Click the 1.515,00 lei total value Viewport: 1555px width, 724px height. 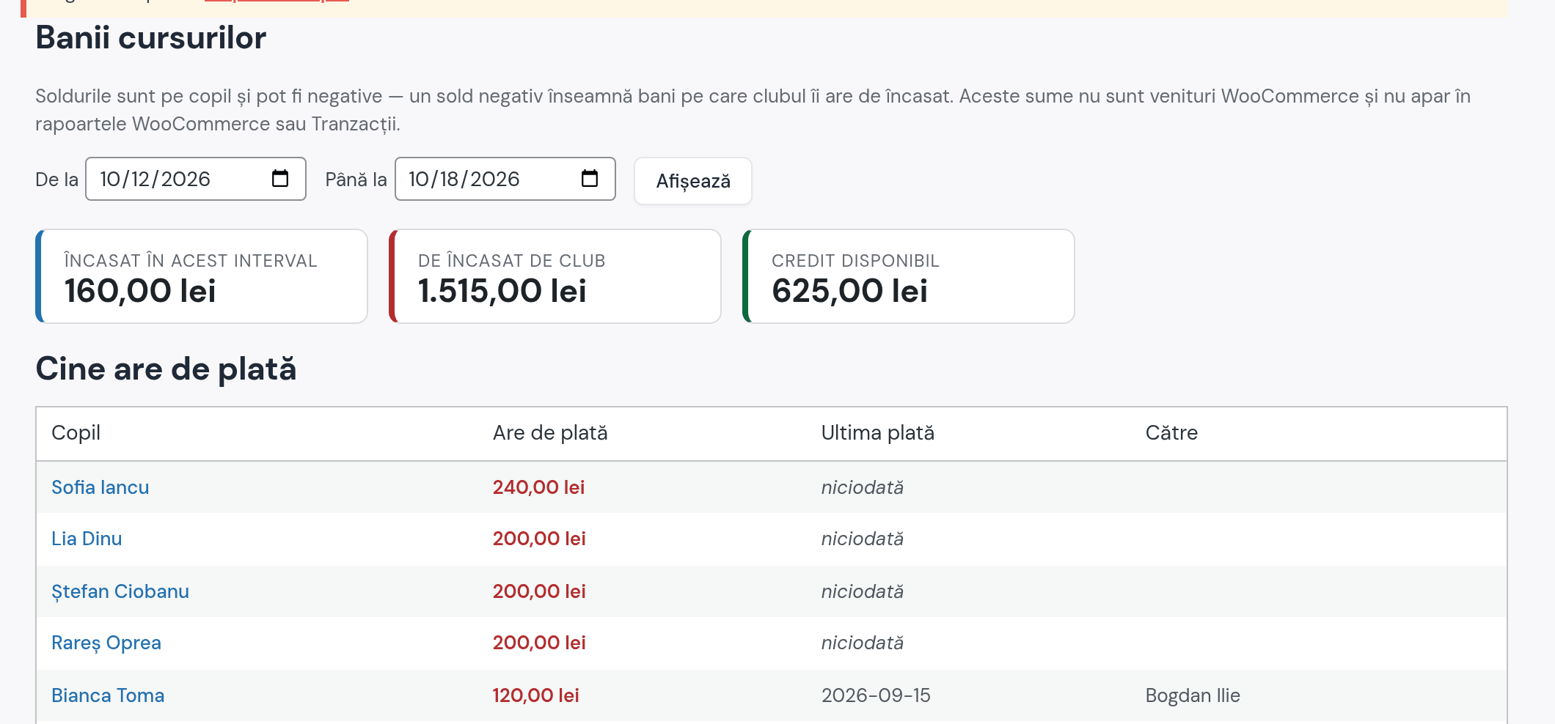coord(502,291)
